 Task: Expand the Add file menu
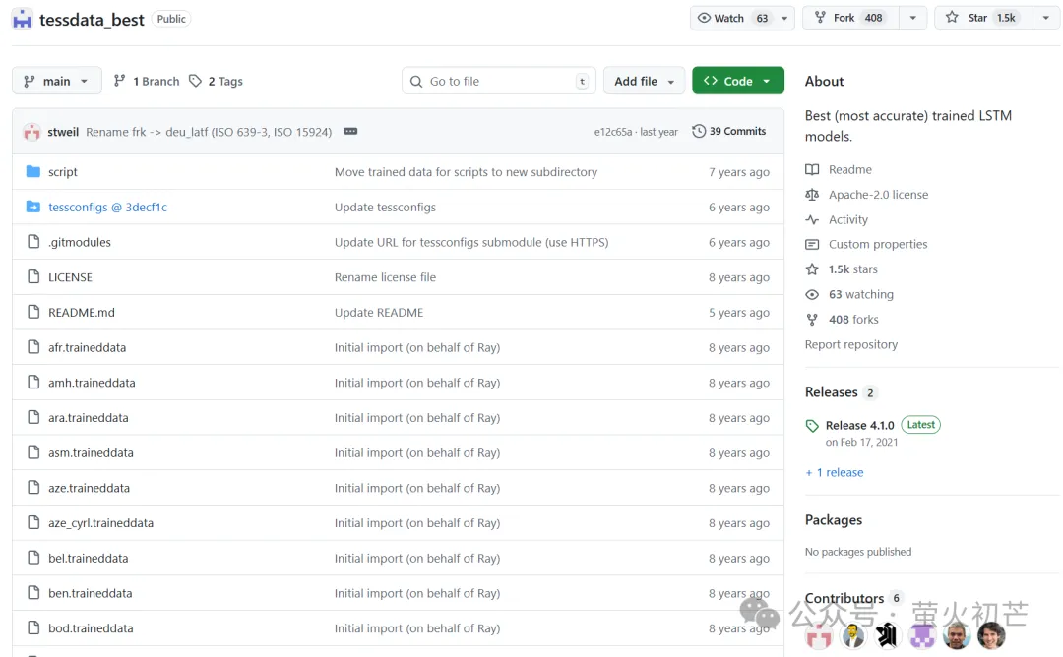click(x=644, y=81)
